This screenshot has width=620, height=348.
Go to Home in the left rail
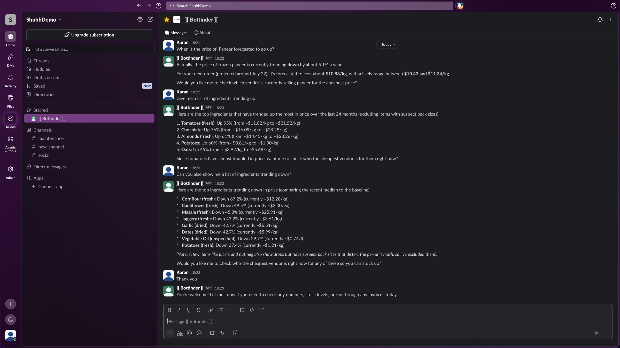click(x=11, y=39)
